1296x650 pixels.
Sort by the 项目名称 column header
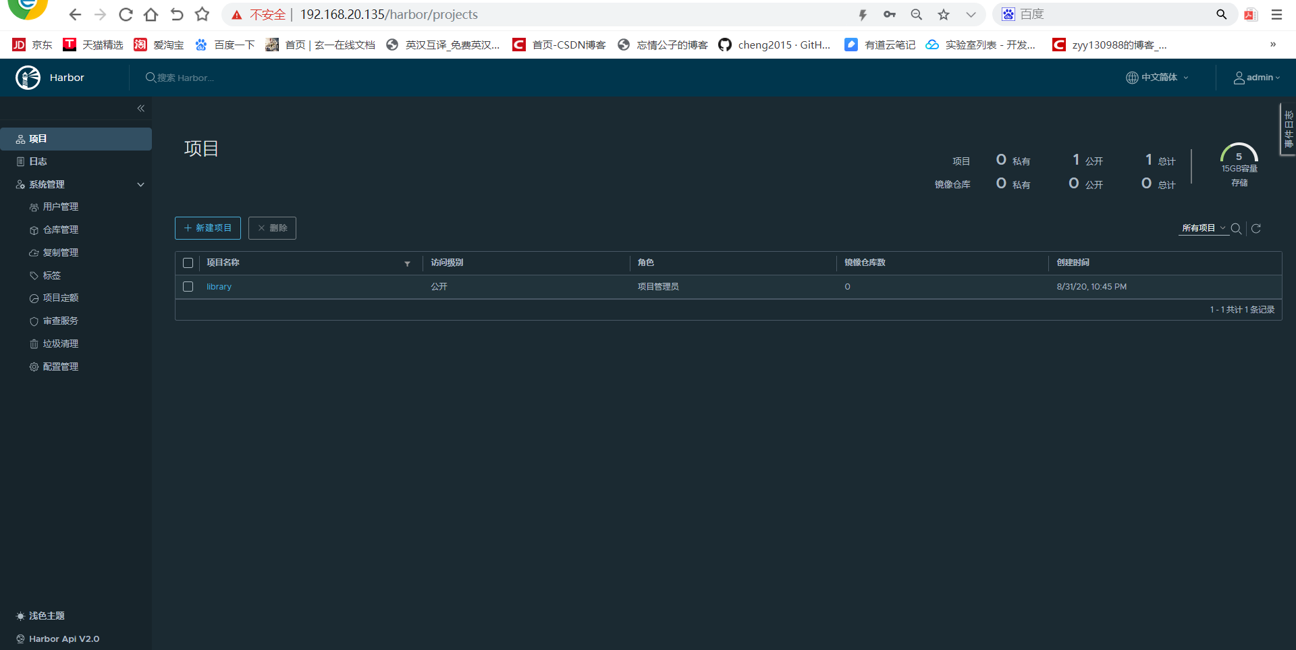[x=223, y=263]
